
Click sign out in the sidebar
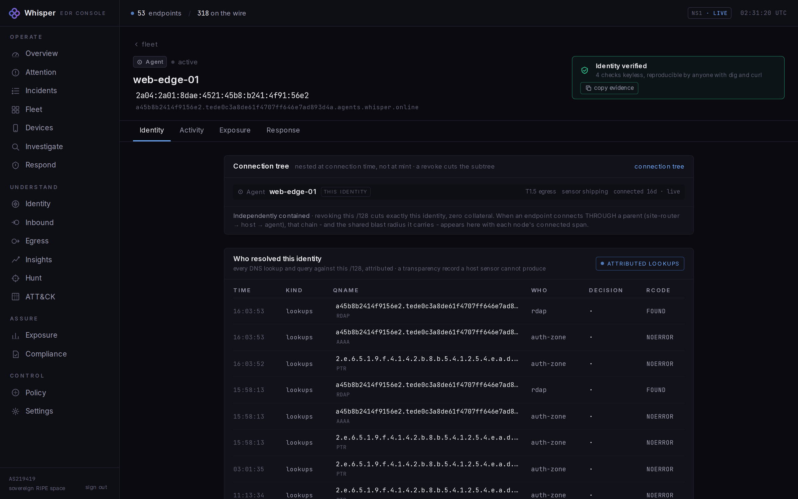[x=96, y=487]
